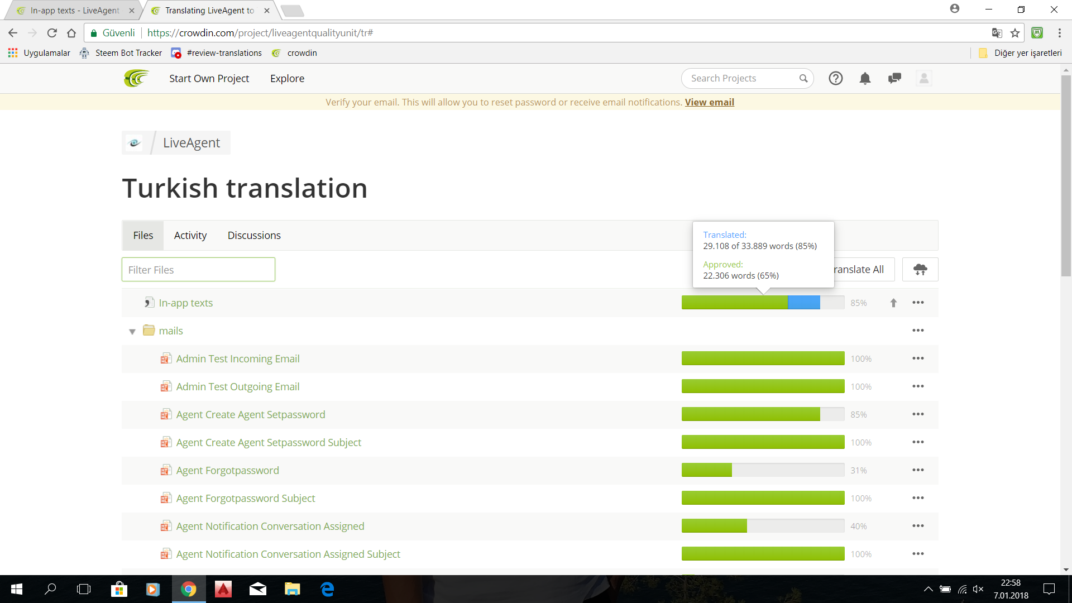Viewport: 1072px width, 603px height.
Task: Open the Diğer yer işaretleri bookmarks folder
Action: [x=1020, y=53]
